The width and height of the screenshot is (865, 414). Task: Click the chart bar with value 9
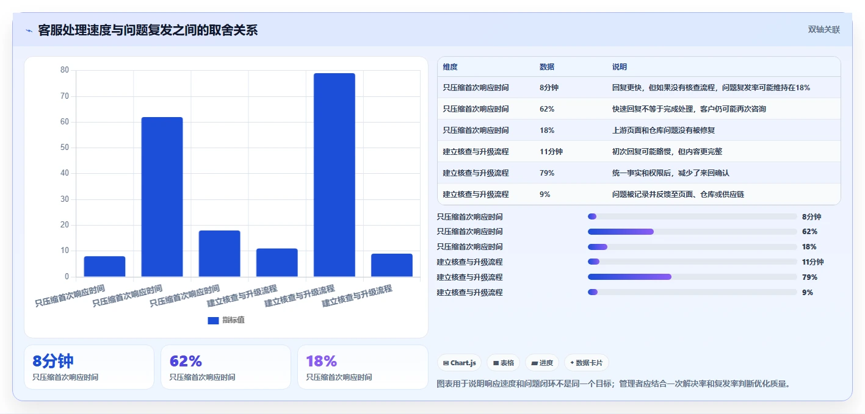(x=391, y=265)
